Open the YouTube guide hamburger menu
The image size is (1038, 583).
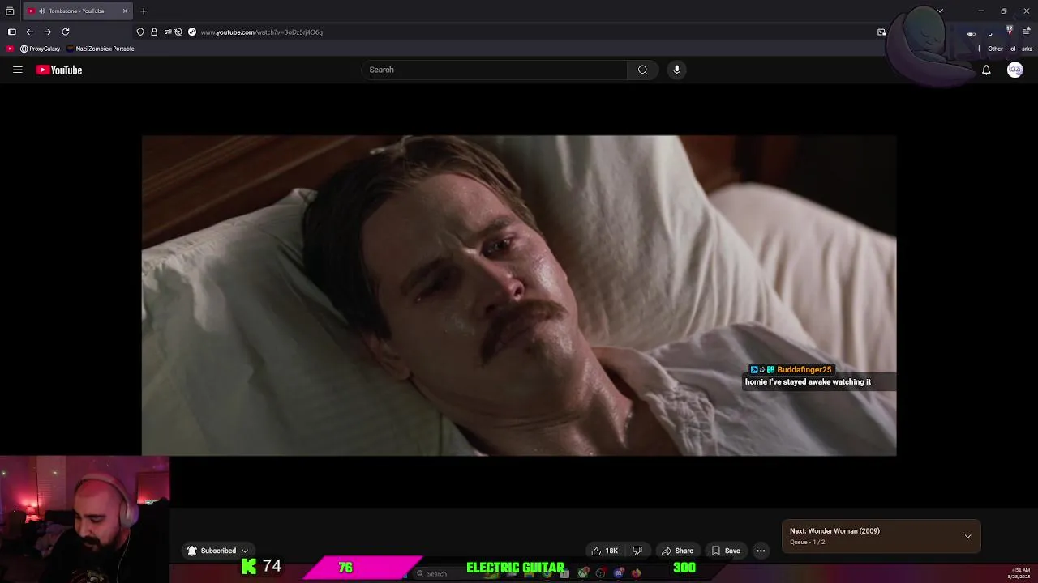coord(17,70)
